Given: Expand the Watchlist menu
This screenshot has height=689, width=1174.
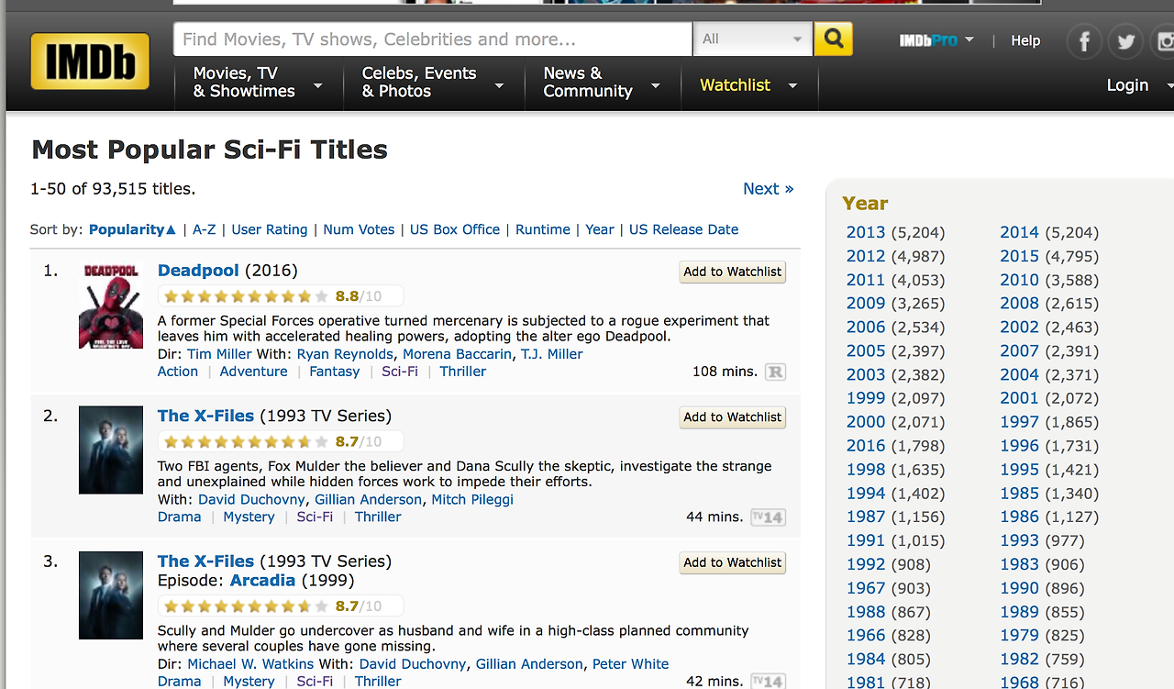Looking at the screenshot, I should (748, 85).
